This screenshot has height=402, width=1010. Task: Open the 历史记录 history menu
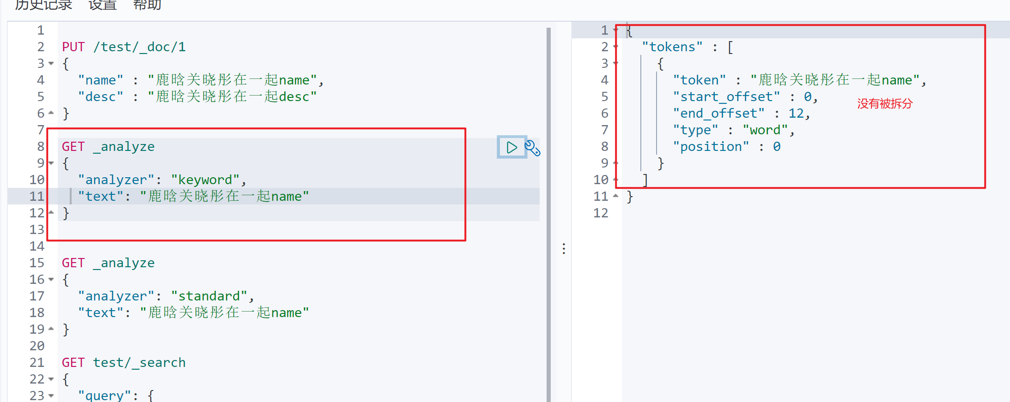[x=43, y=5]
